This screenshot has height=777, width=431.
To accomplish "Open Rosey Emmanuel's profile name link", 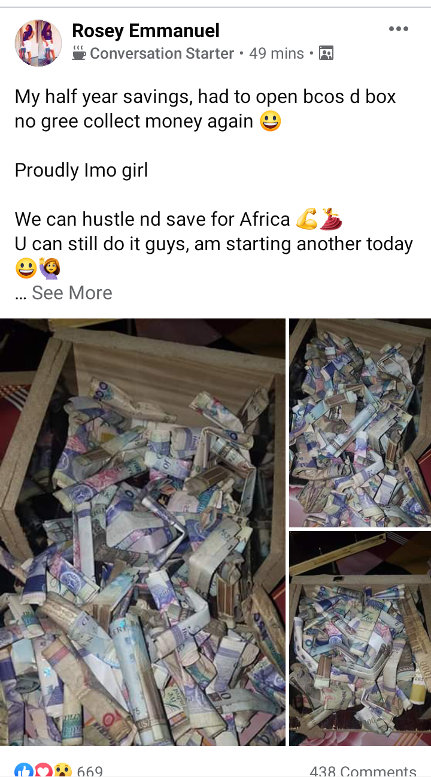I will [x=145, y=30].
